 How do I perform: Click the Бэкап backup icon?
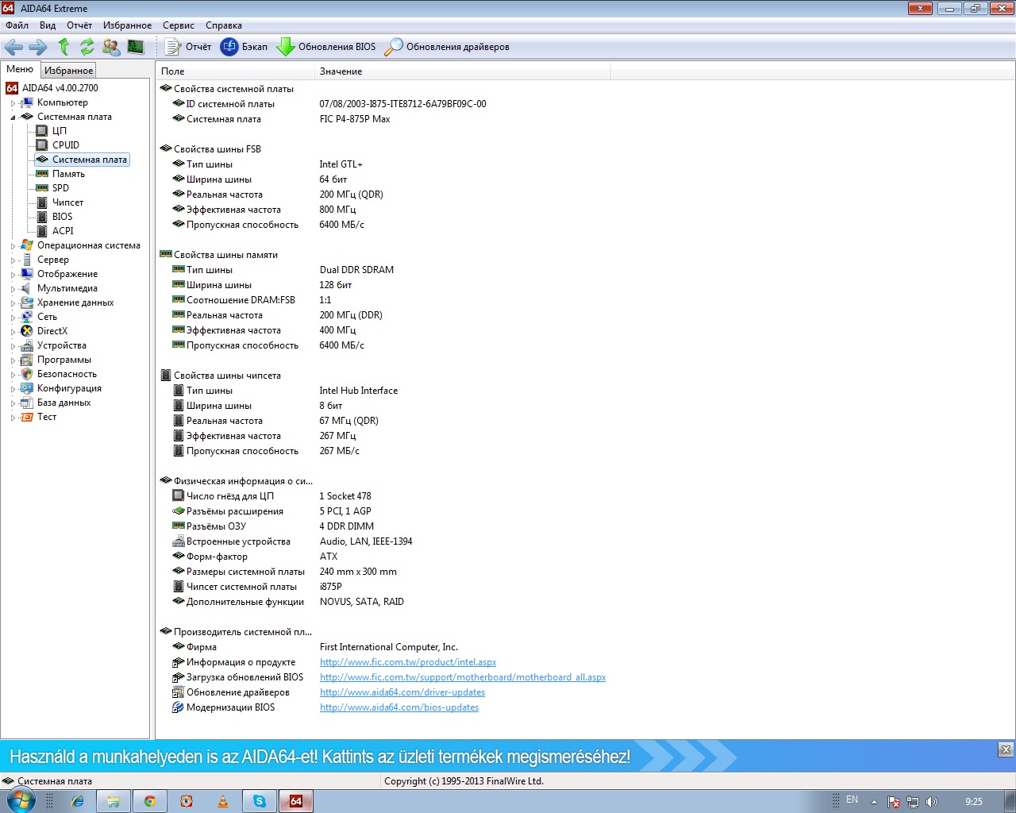(229, 47)
